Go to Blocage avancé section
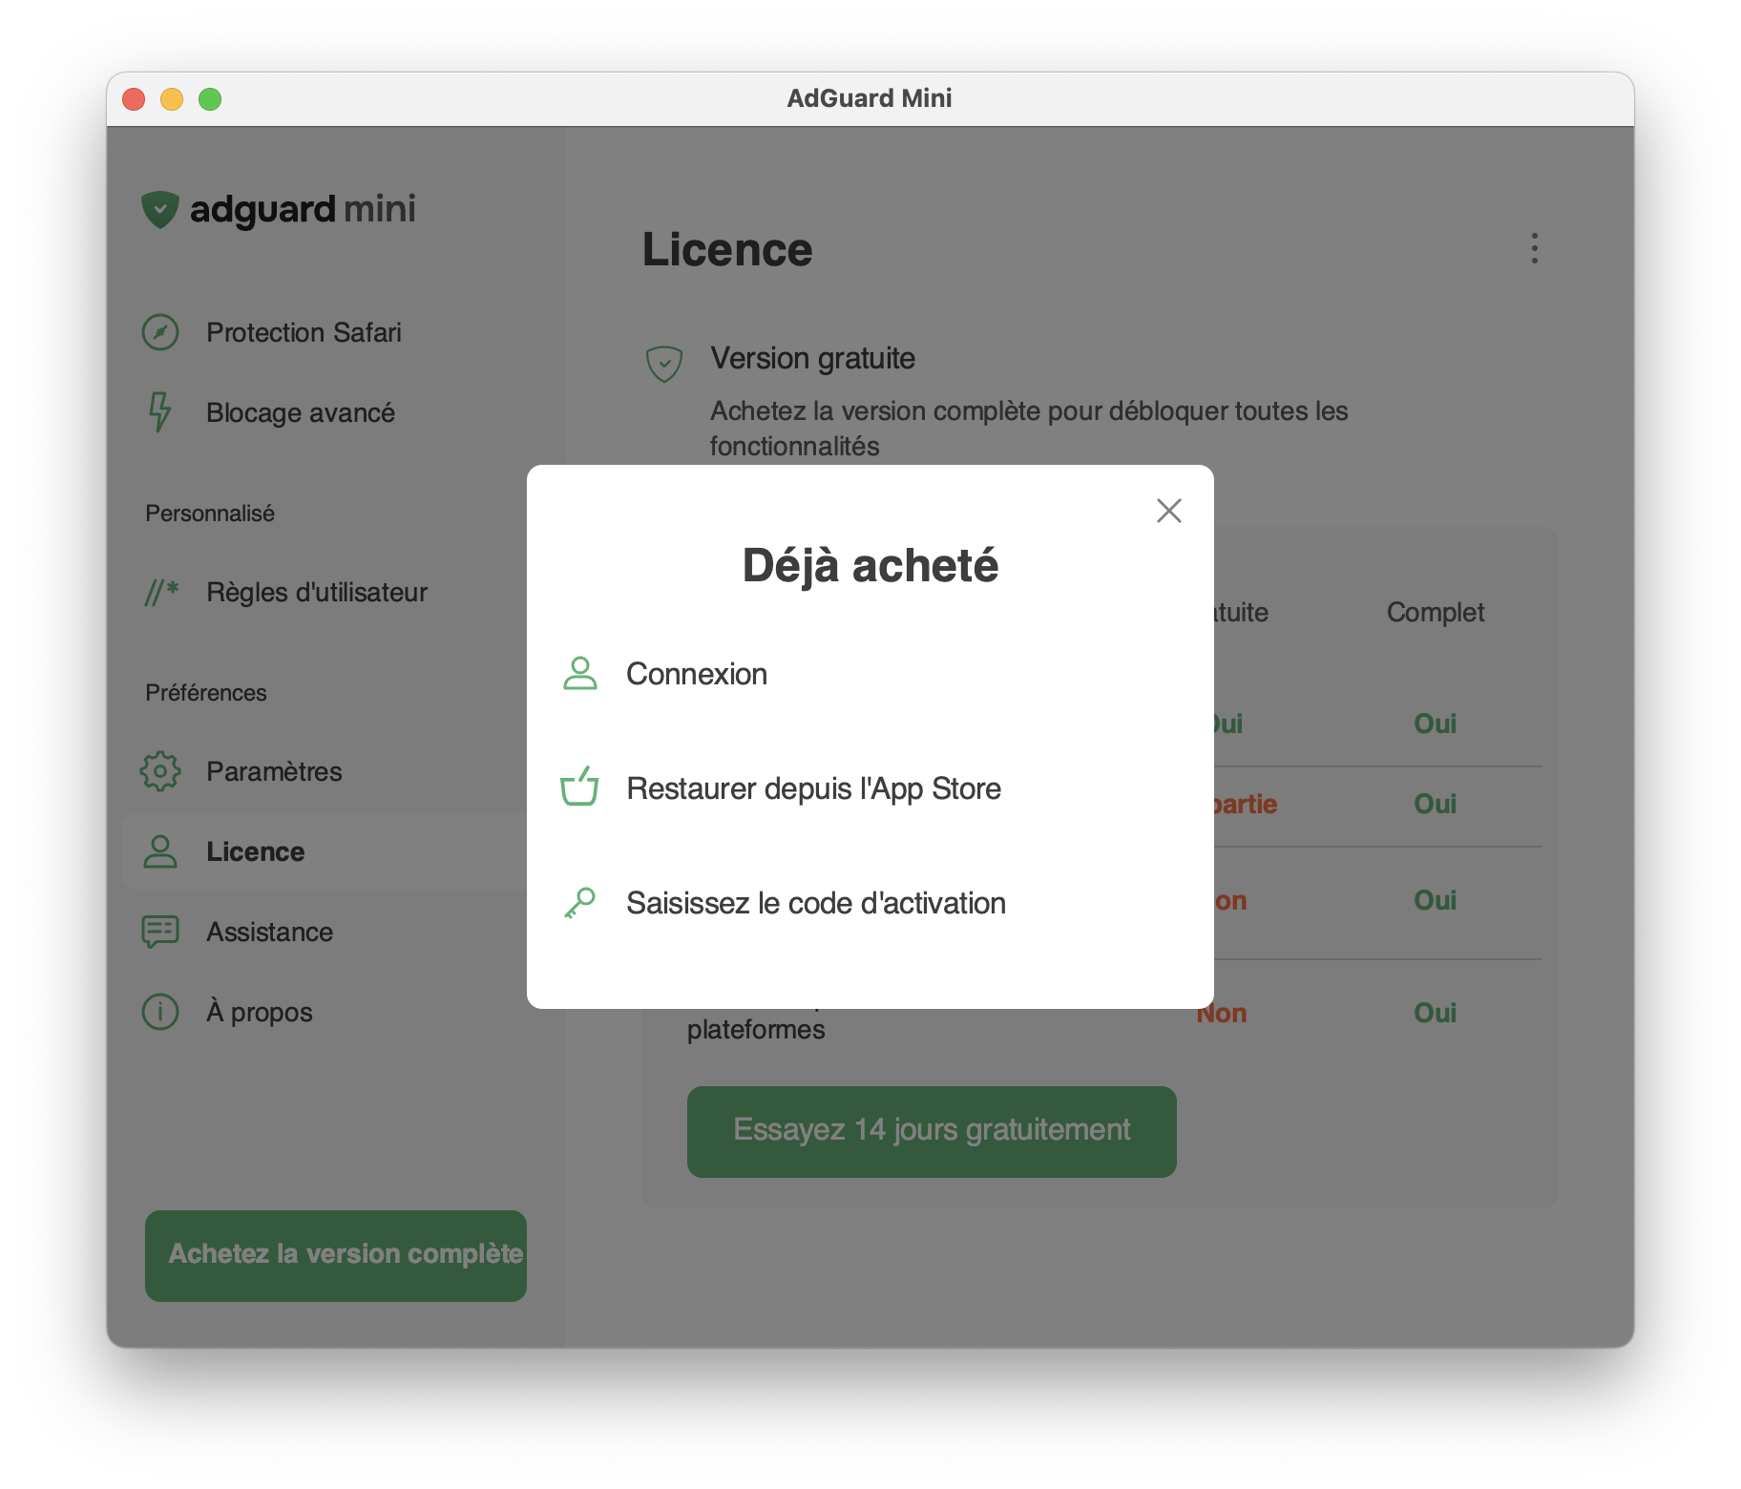This screenshot has height=1489, width=1741. click(x=300, y=412)
